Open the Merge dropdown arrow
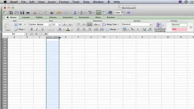Screen dimensions: 194x109 point(118,29)
